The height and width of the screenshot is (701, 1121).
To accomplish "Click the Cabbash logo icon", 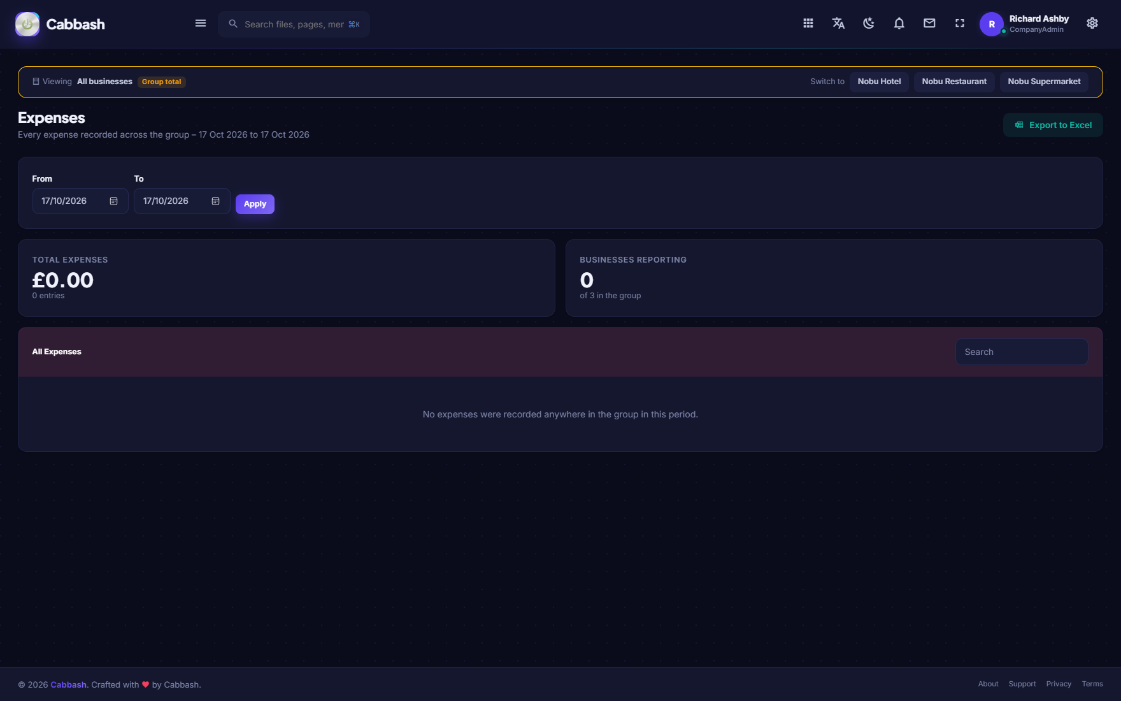I will tap(27, 24).
